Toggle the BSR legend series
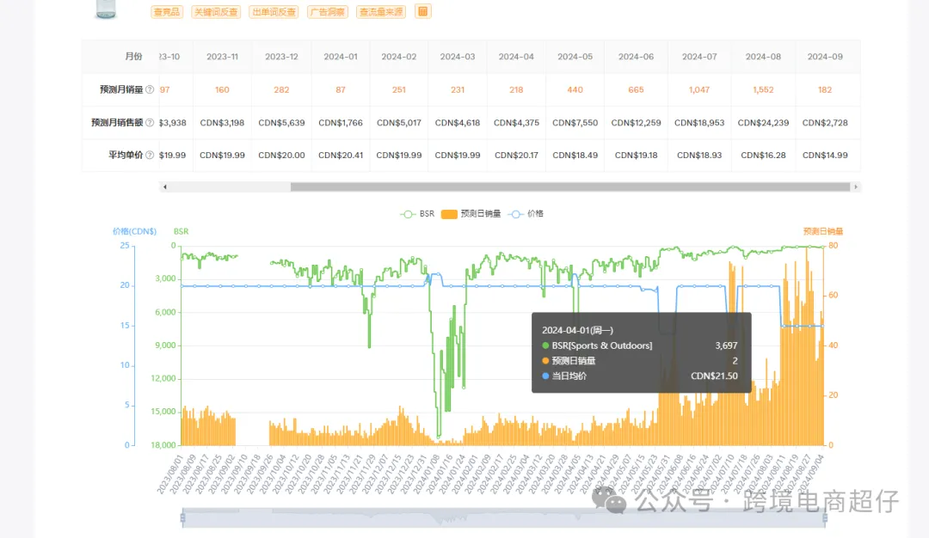The image size is (929, 538). tap(417, 214)
